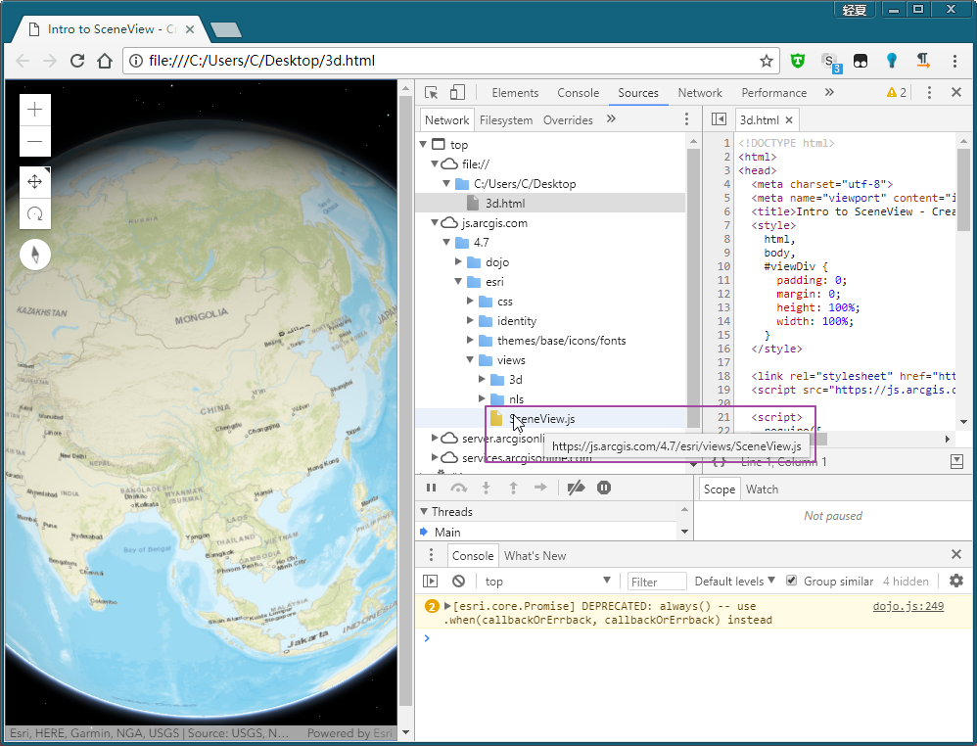The width and height of the screenshot is (977, 746).
Task: Pretty-print source with braces icon
Action: pyautogui.click(x=719, y=462)
